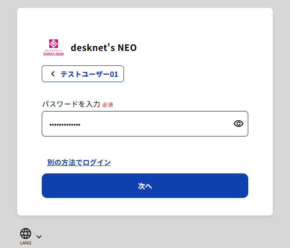Click the masked password dots

65,125
